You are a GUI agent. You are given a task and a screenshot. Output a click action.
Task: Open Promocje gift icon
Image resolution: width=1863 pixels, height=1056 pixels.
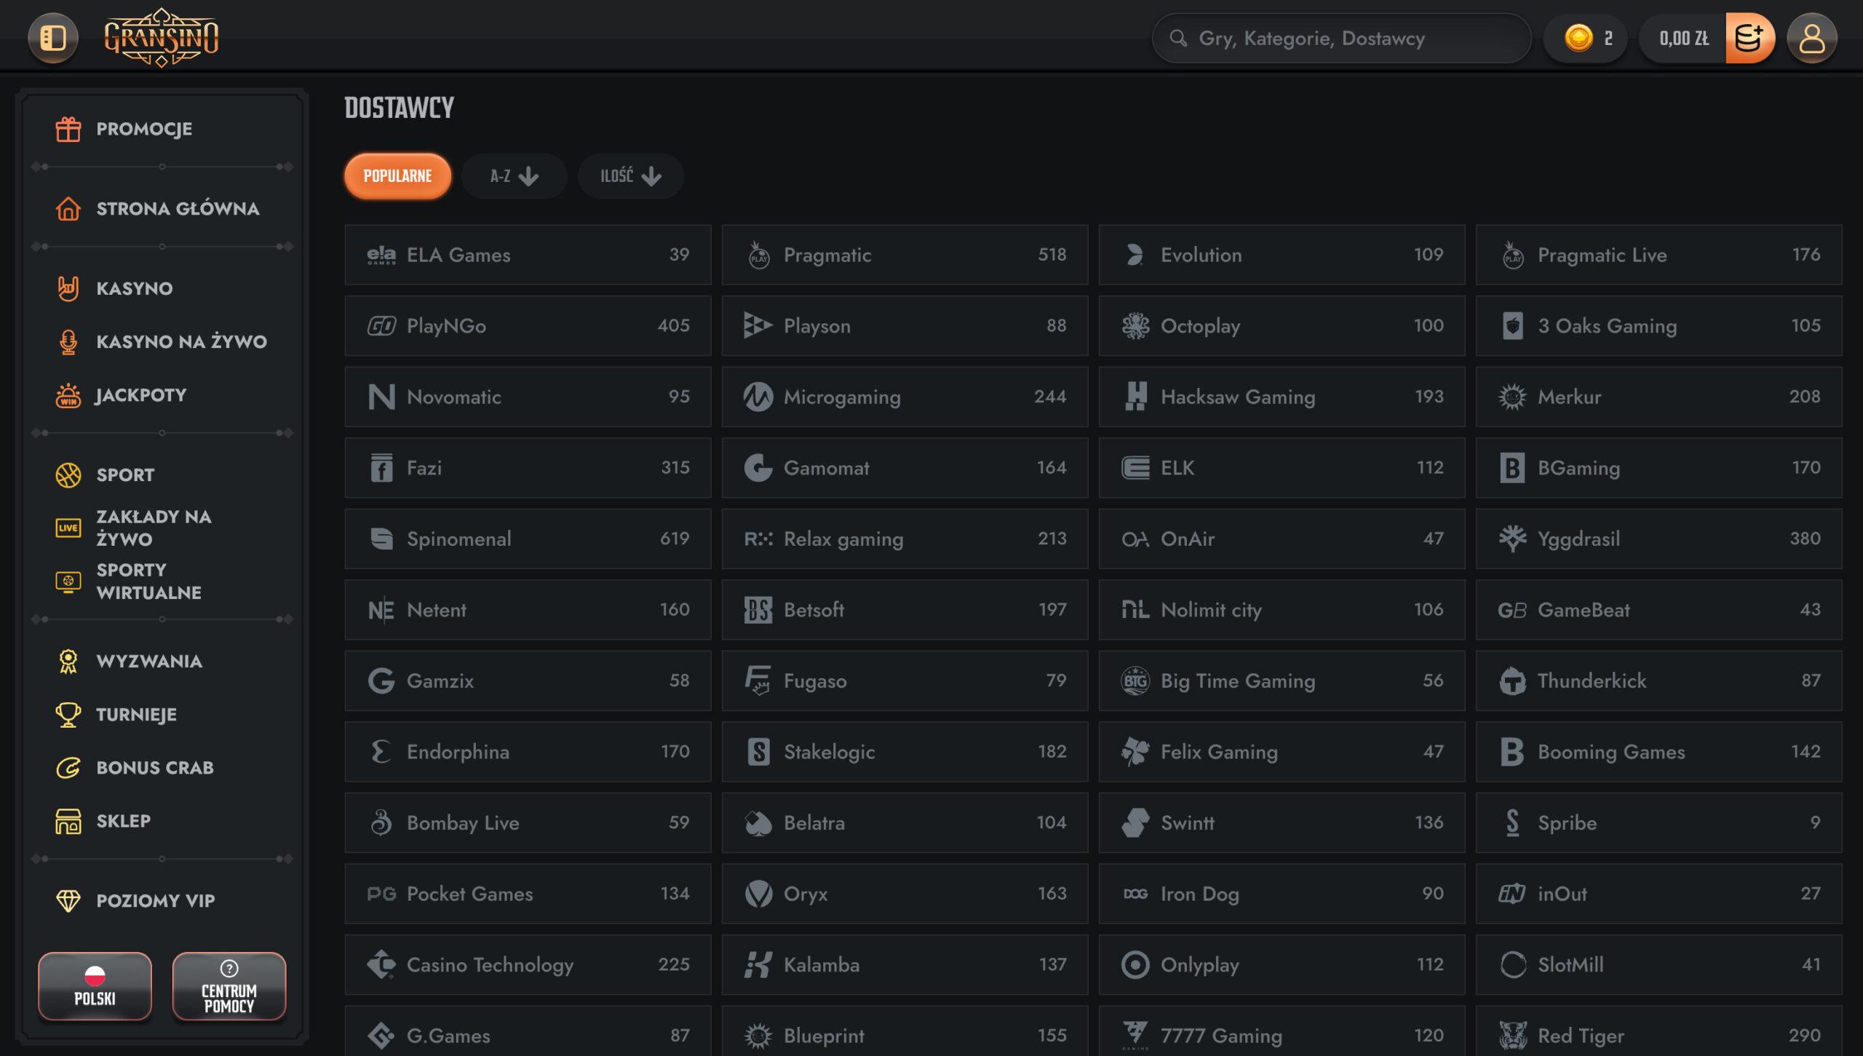68,129
